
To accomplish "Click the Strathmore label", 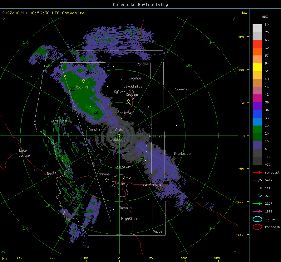I will pos(152,184).
